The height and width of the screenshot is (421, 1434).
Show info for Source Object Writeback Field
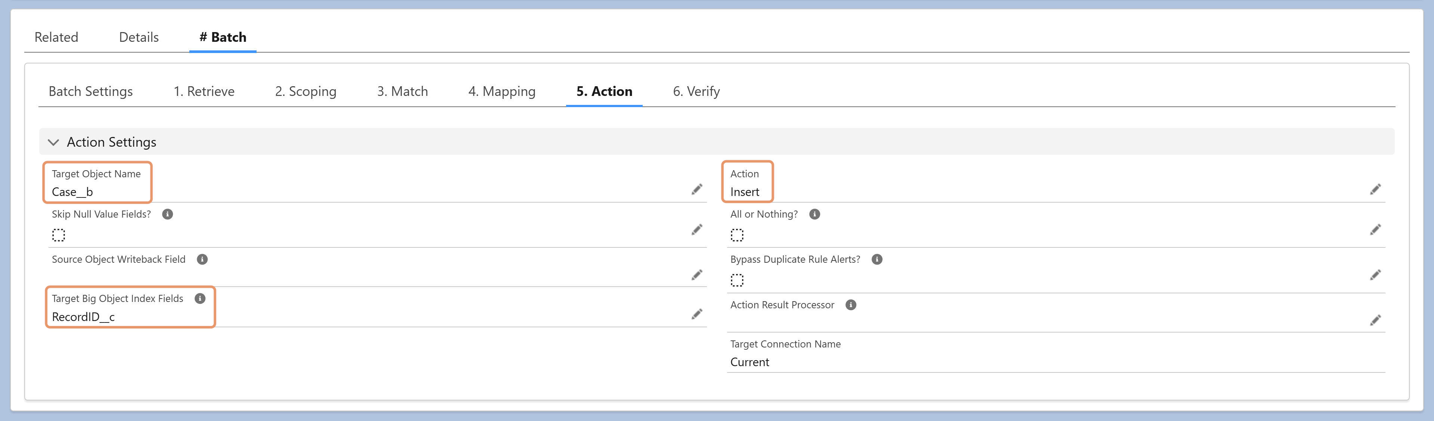[x=202, y=259]
